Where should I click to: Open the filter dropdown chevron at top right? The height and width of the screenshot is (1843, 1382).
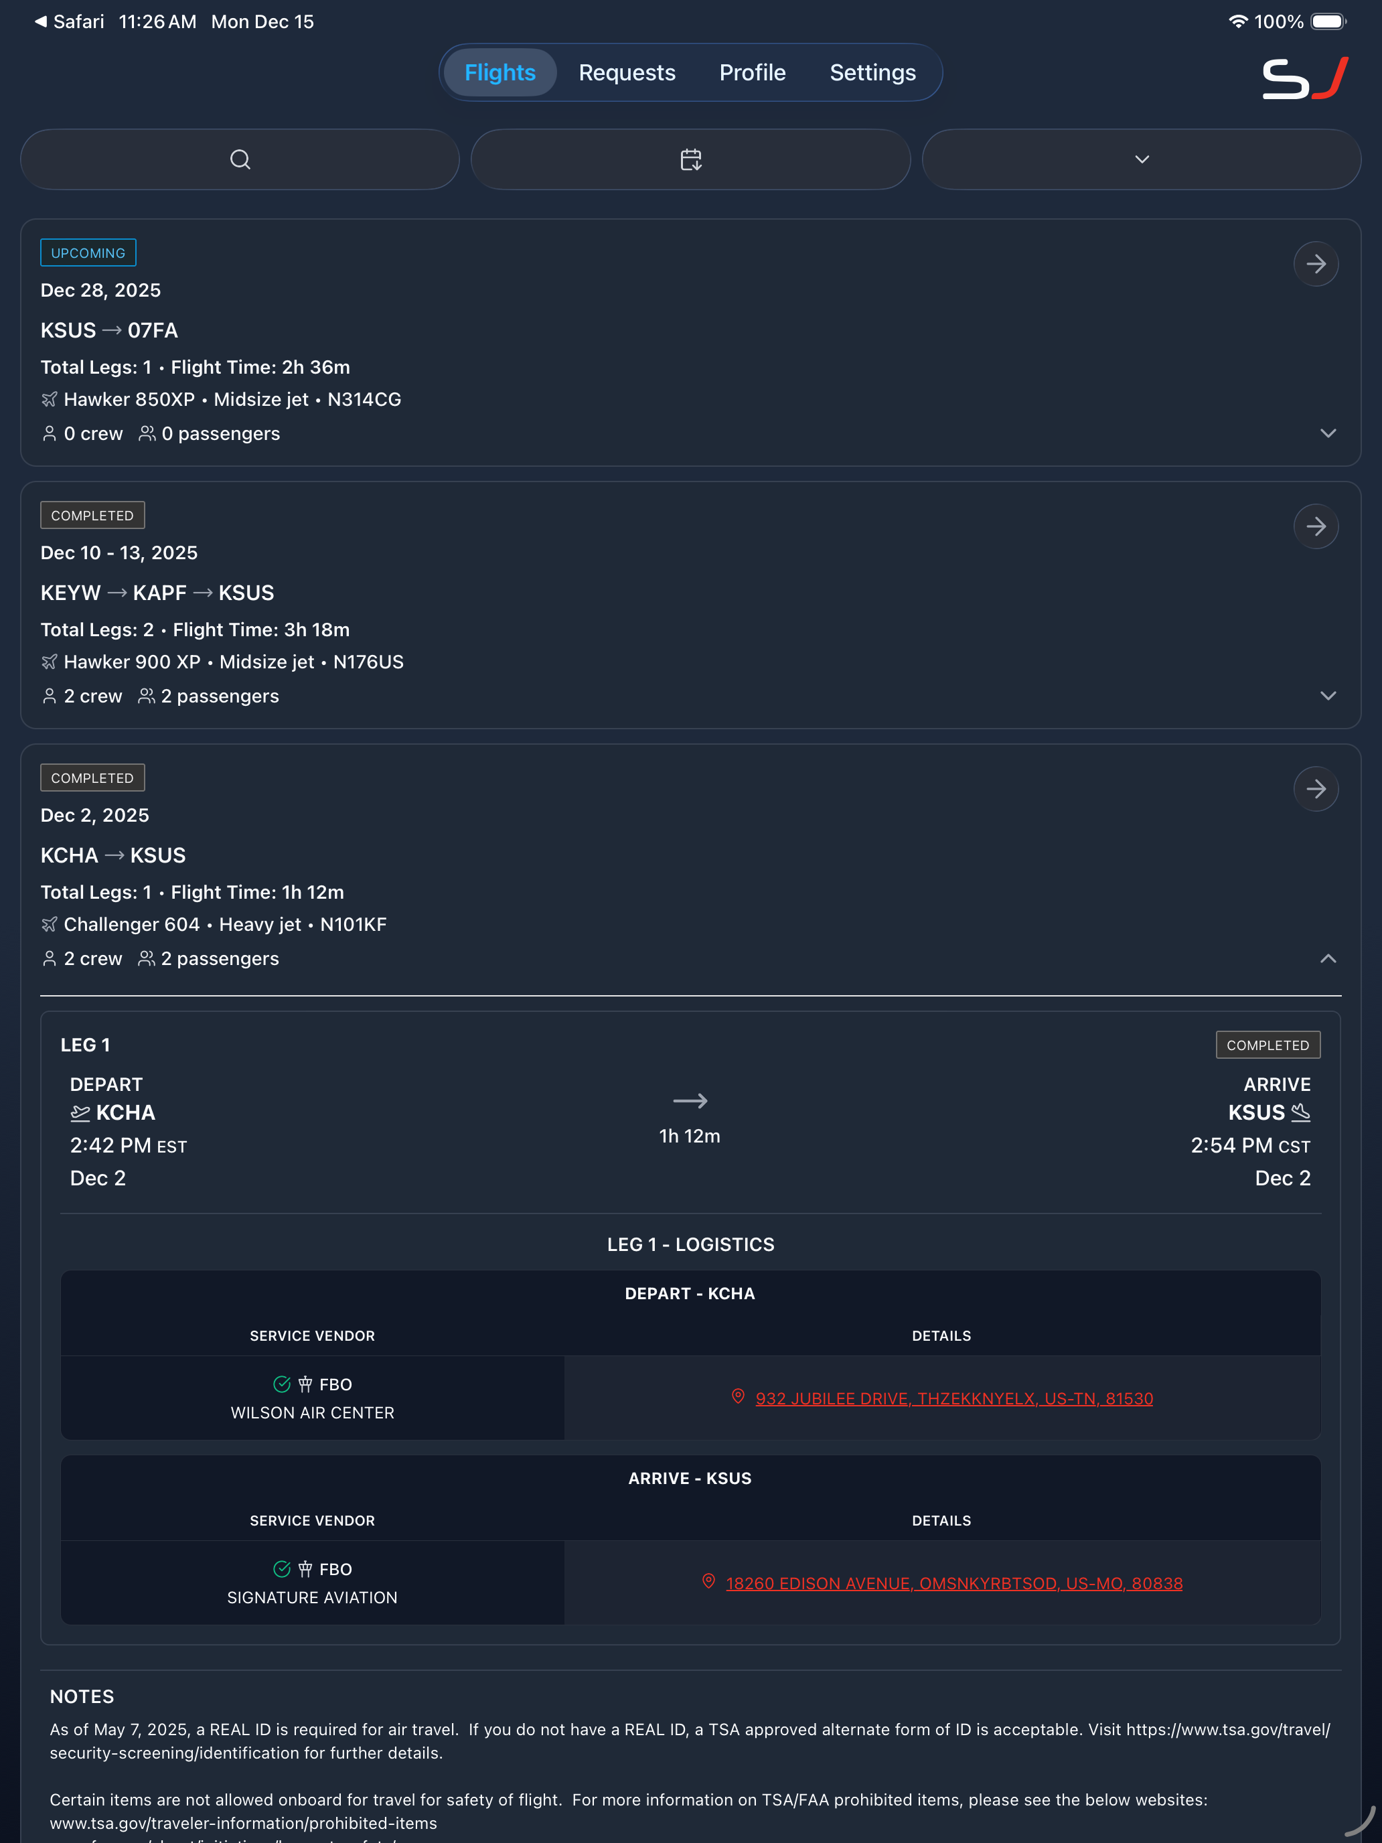(x=1141, y=159)
